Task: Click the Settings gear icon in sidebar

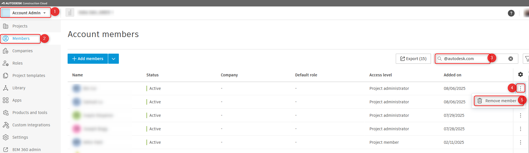Action: [6, 137]
